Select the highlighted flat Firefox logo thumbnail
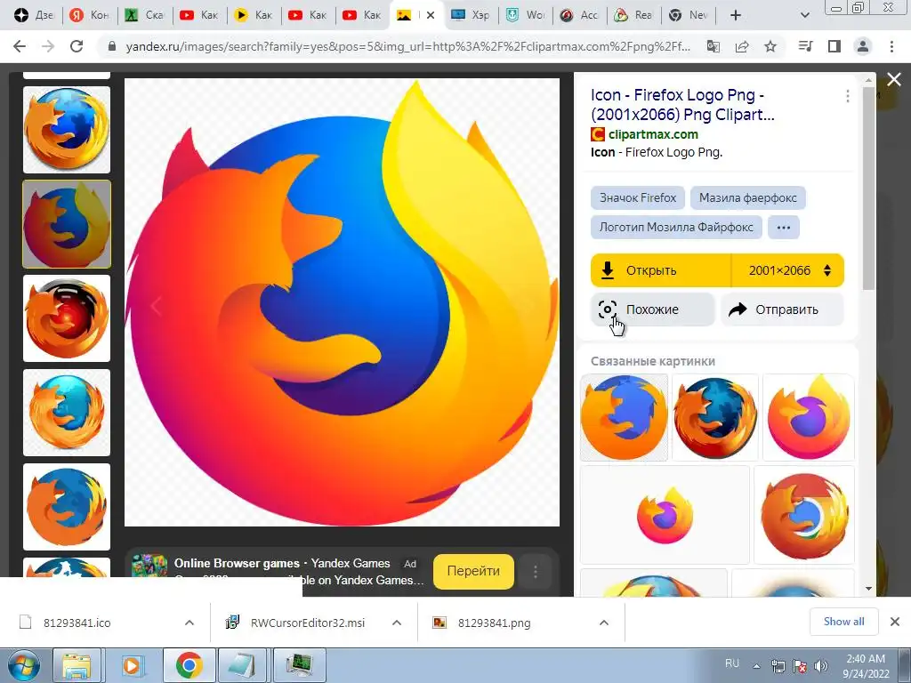Image resolution: width=911 pixels, height=683 pixels. coord(66,223)
